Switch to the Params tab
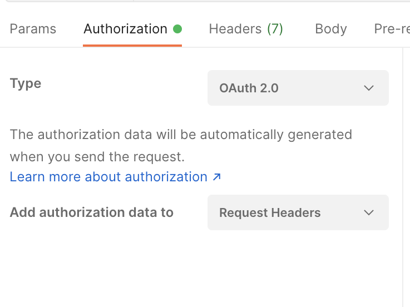The height and width of the screenshot is (307, 410). click(x=33, y=29)
